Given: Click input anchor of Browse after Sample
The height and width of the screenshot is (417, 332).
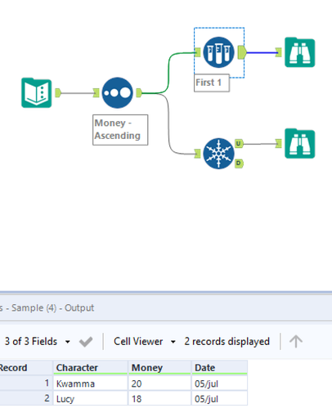Looking at the screenshot, I should pos(278,52).
